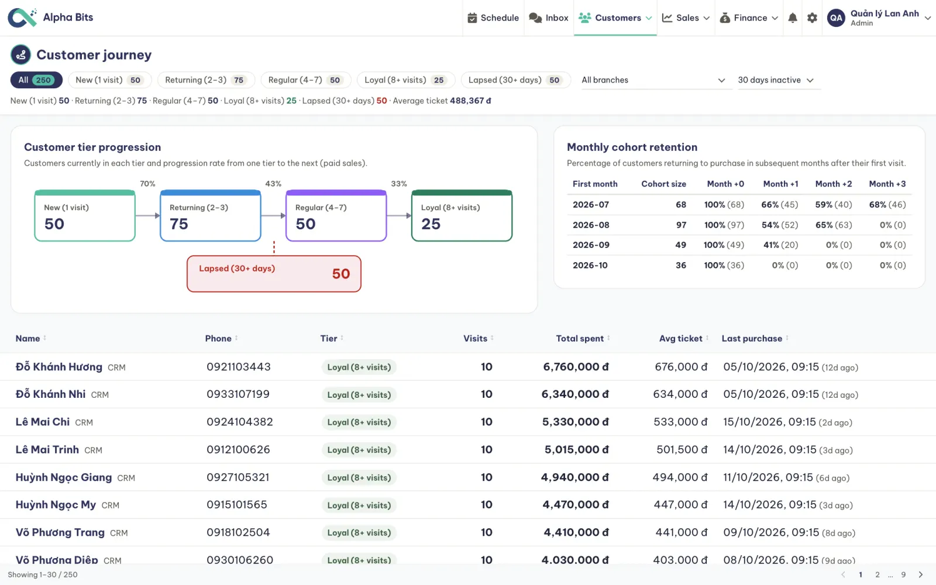Expand the user account chevron
The height and width of the screenshot is (585, 936).
click(927, 18)
